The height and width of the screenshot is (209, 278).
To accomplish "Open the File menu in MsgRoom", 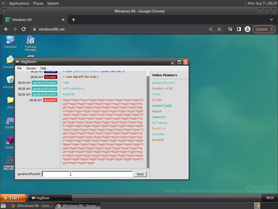I will (x=19, y=68).
